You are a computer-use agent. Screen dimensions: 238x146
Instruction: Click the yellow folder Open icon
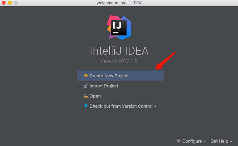click(86, 96)
